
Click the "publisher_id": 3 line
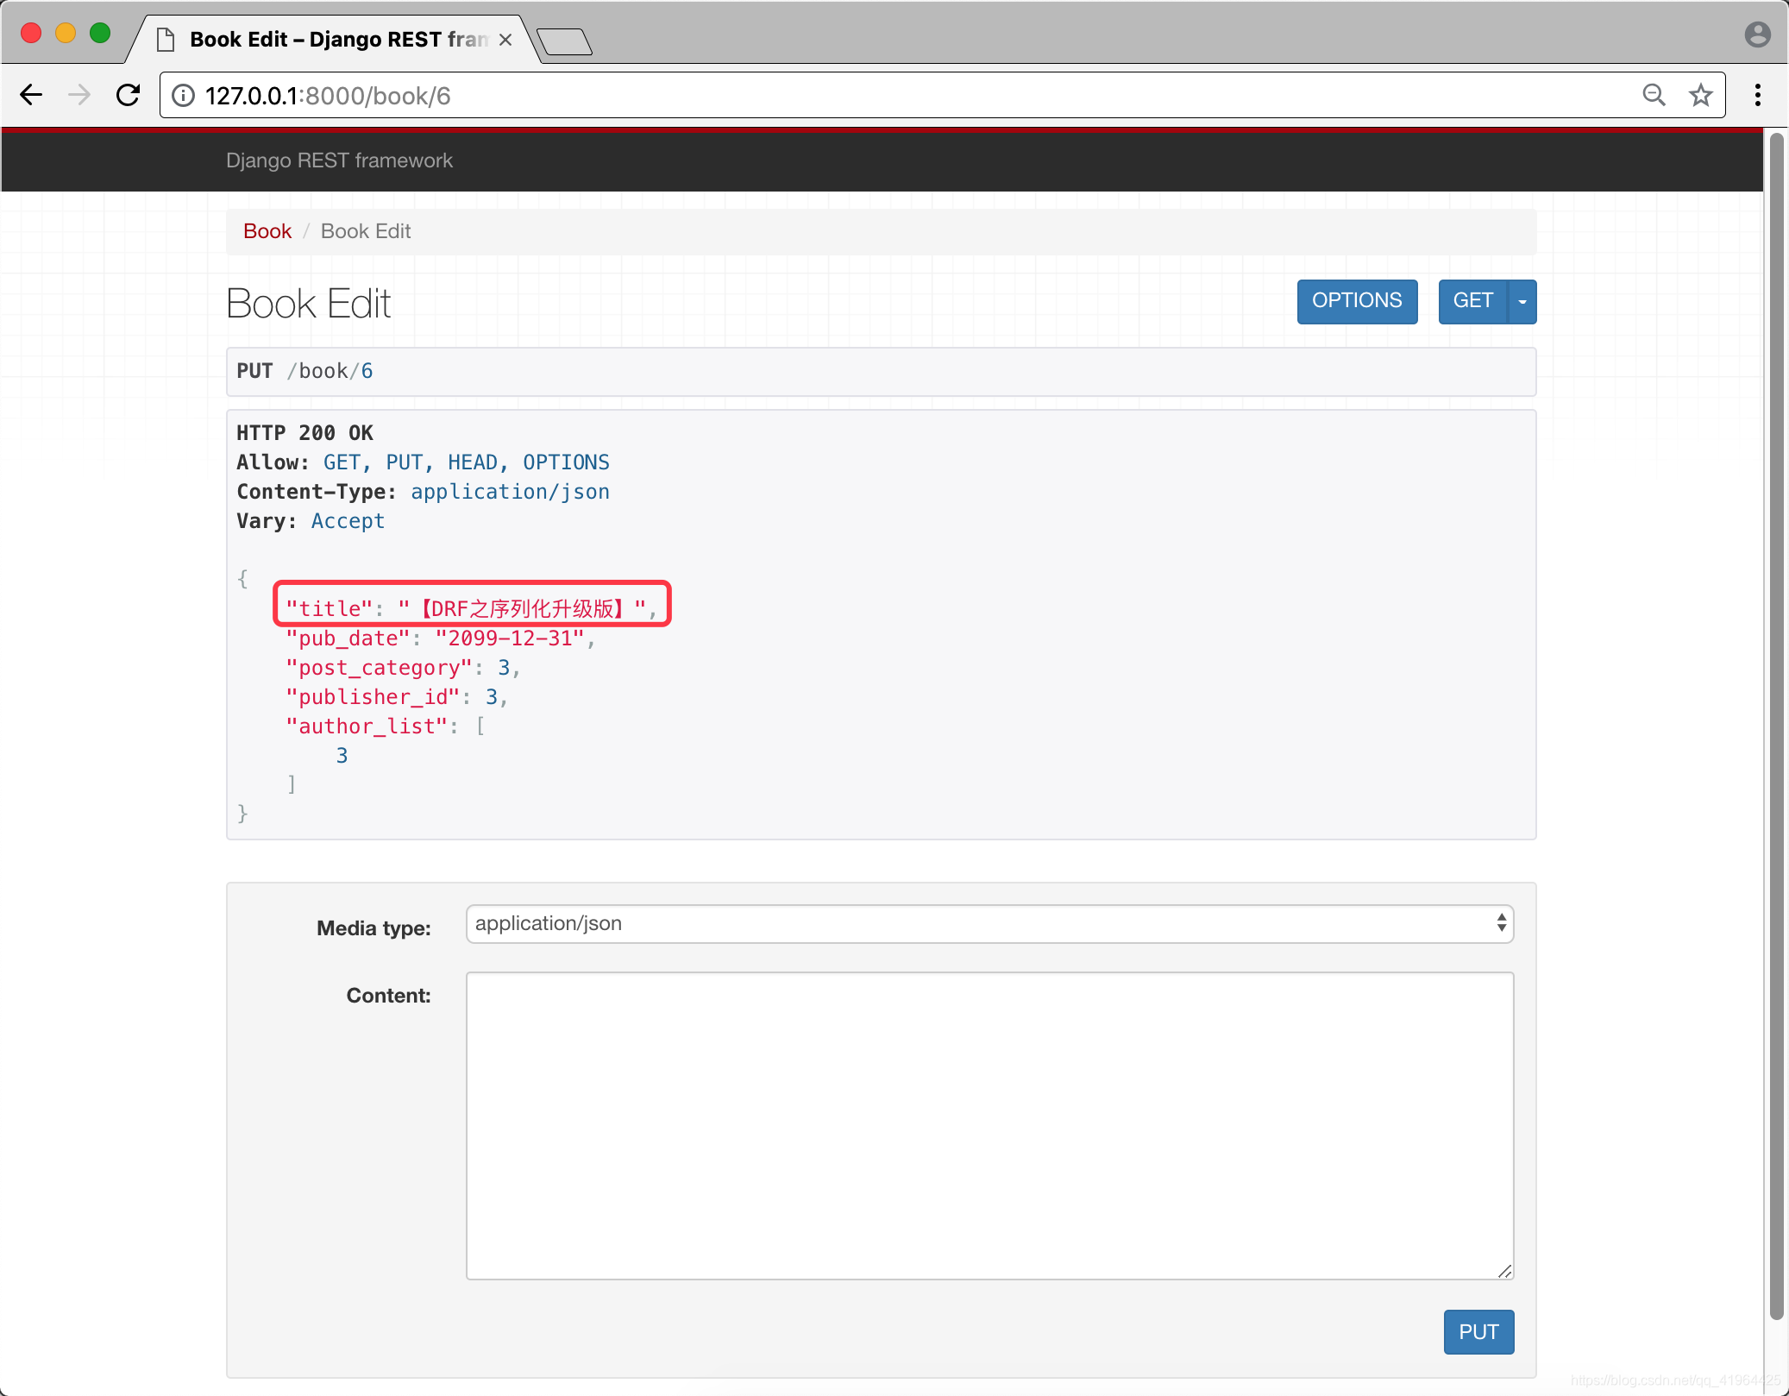(x=397, y=697)
